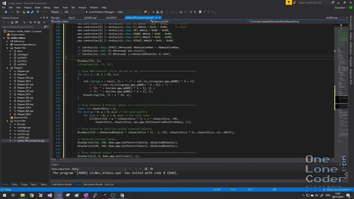Screen dimensions: 354x199
Task: Open the Tools menu
Action: click(x=65, y=8)
